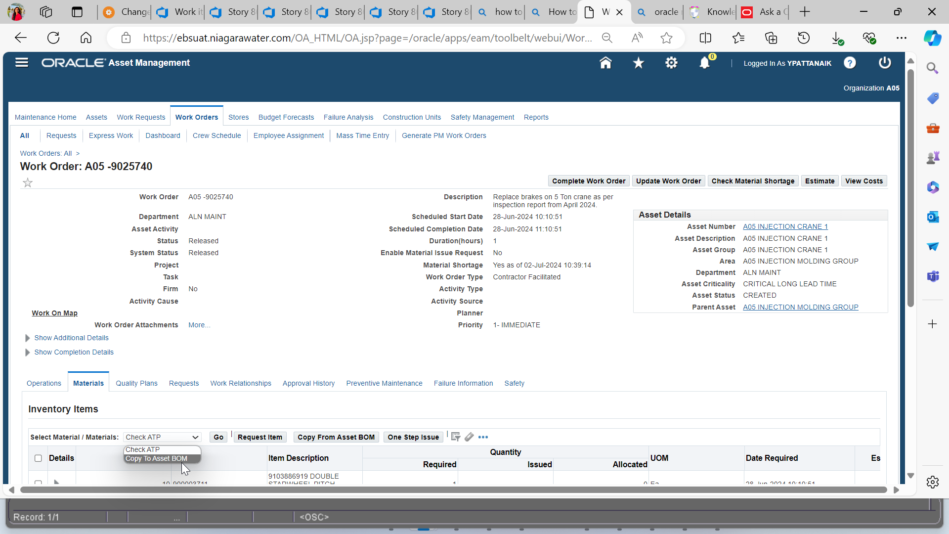Go to the Oracle Home icon
Image resolution: width=949 pixels, height=534 pixels.
click(605, 63)
